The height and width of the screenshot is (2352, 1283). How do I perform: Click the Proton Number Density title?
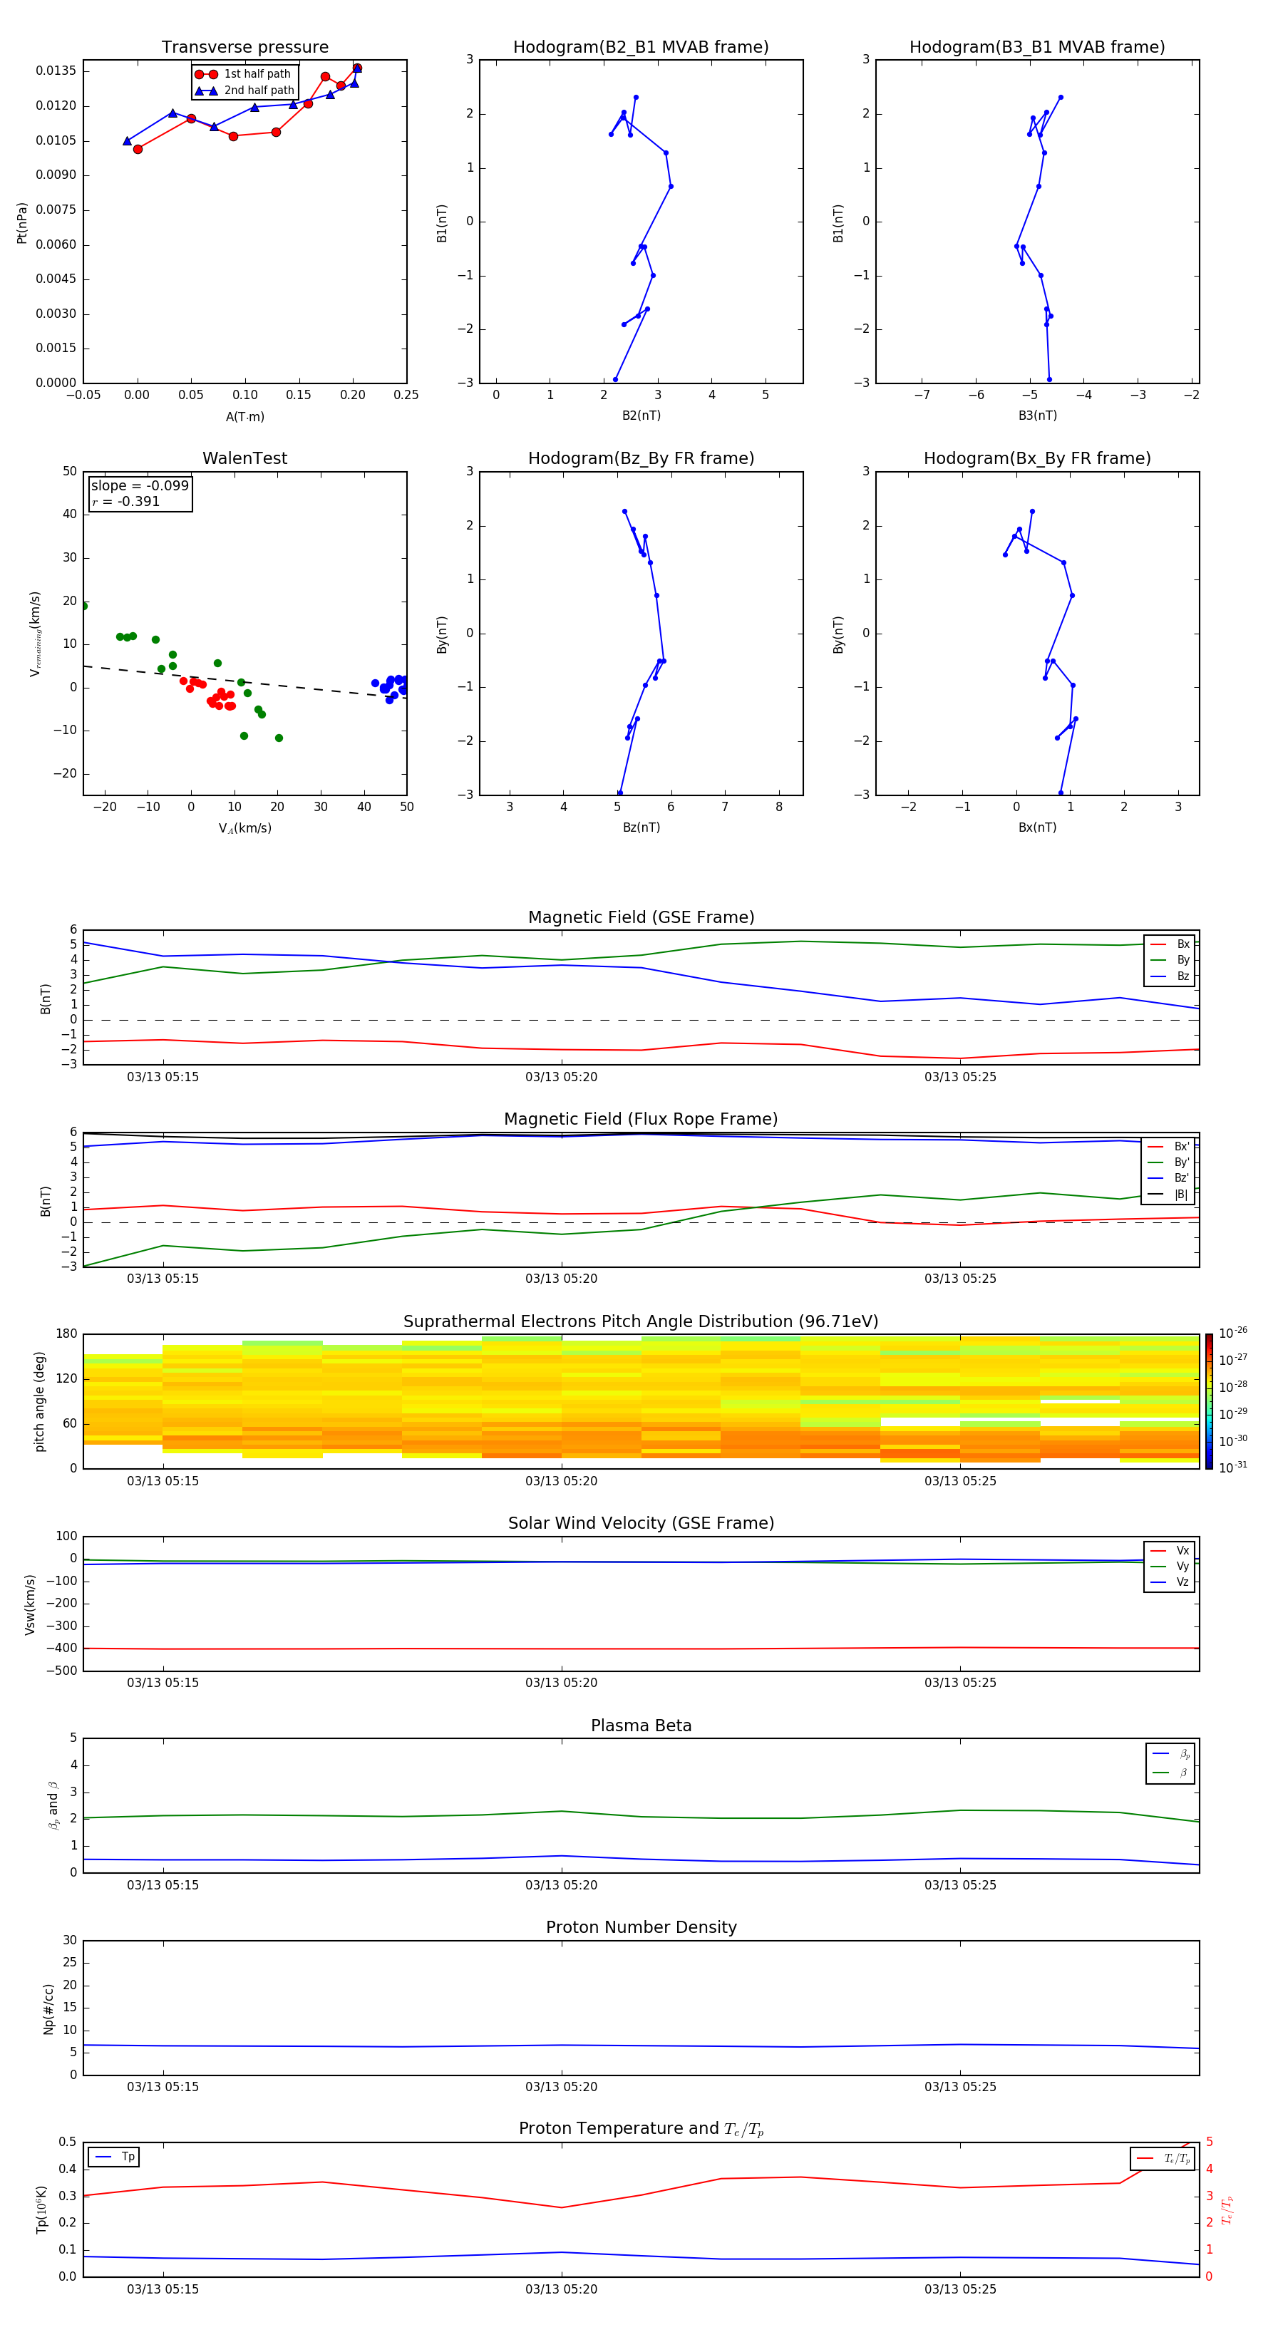[x=640, y=1927]
